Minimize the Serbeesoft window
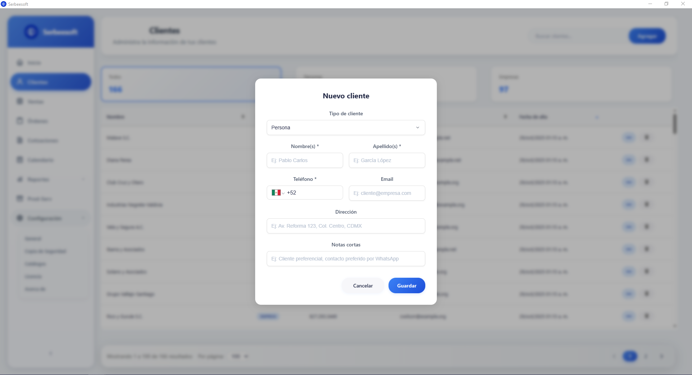 click(x=650, y=4)
